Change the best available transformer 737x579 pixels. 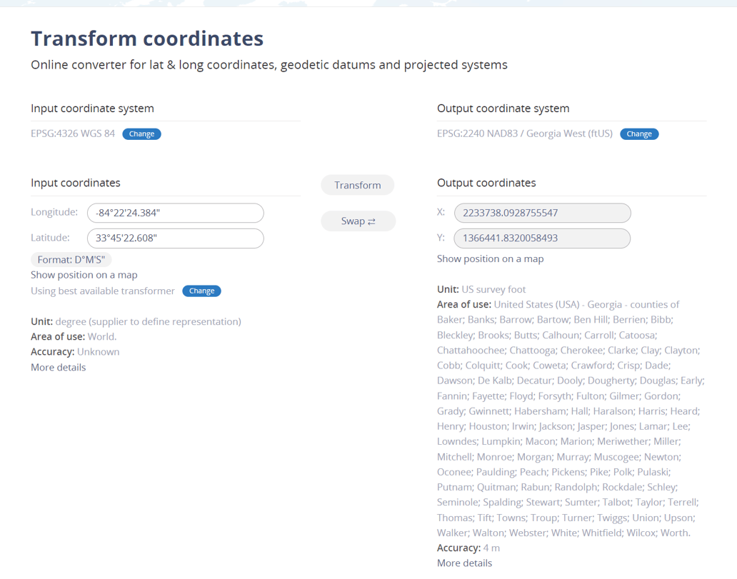[x=201, y=291]
